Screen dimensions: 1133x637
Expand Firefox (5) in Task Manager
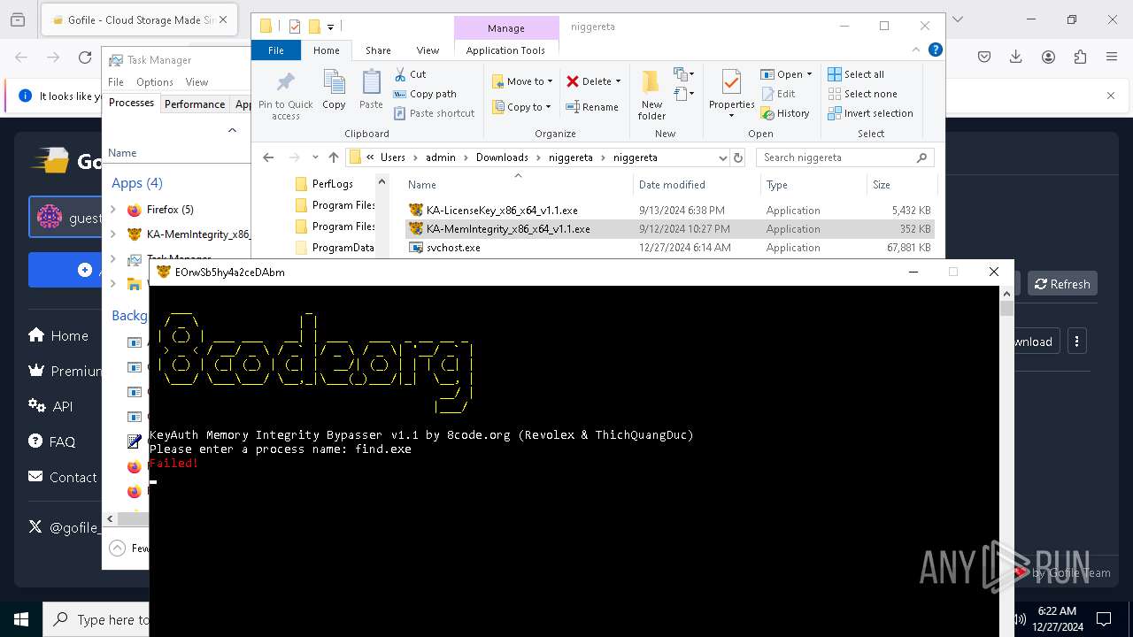click(x=113, y=210)
